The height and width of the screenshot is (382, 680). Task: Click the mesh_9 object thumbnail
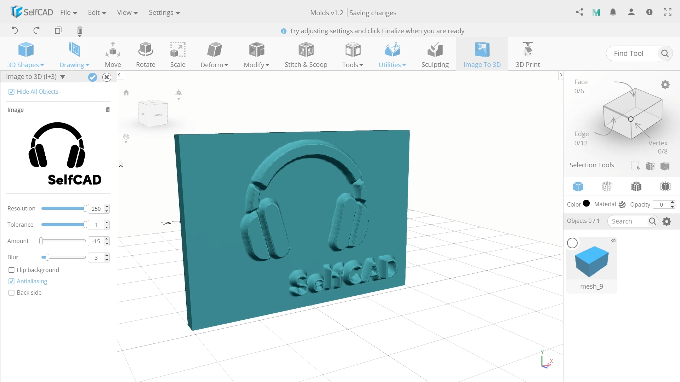(591, 262)
